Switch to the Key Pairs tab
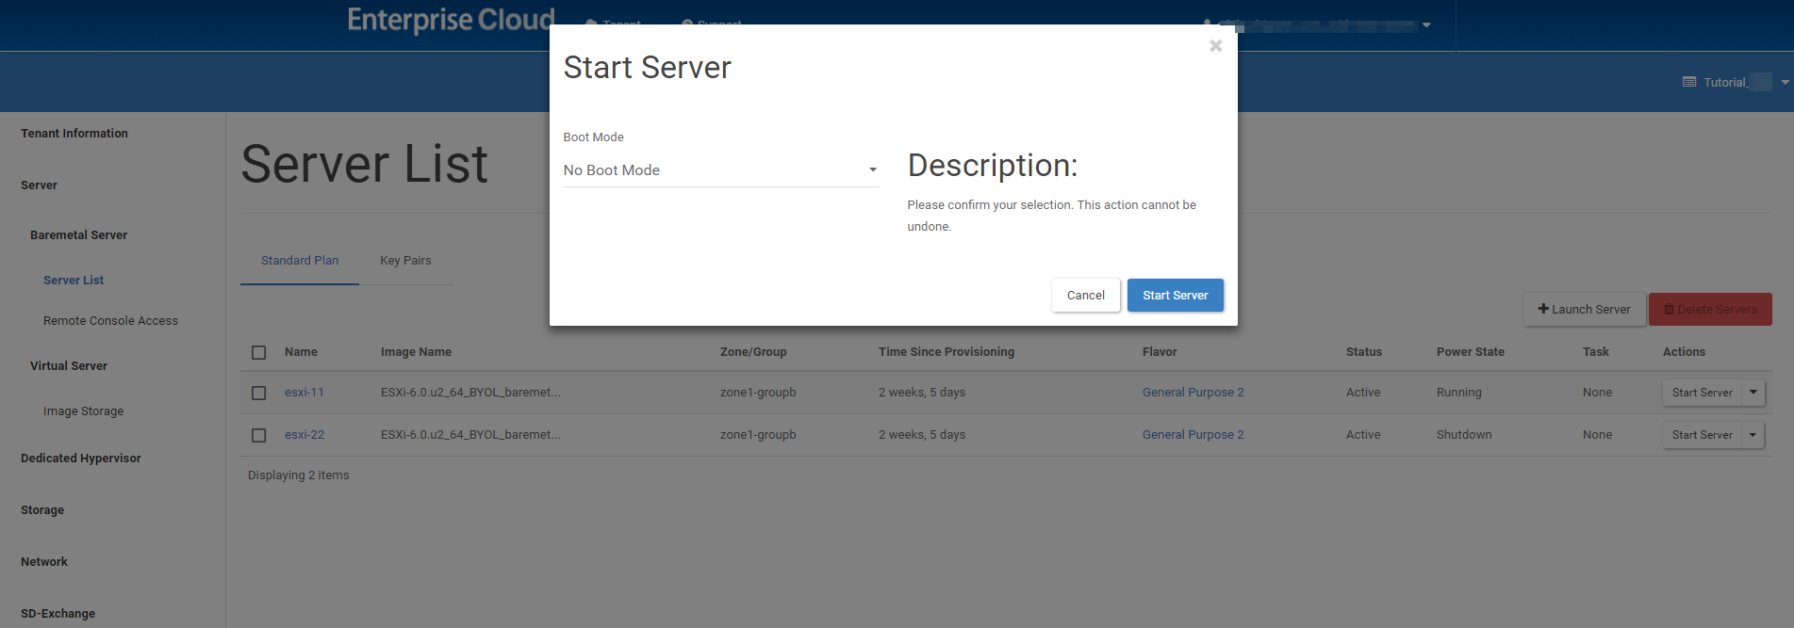This screenshot has height=628, width=1794. point(405,261)
